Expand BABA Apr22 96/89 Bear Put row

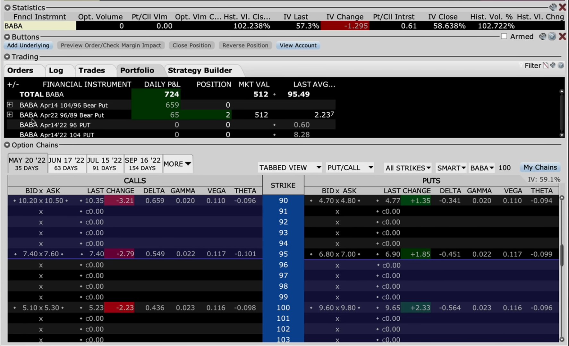tap(10, 115)
